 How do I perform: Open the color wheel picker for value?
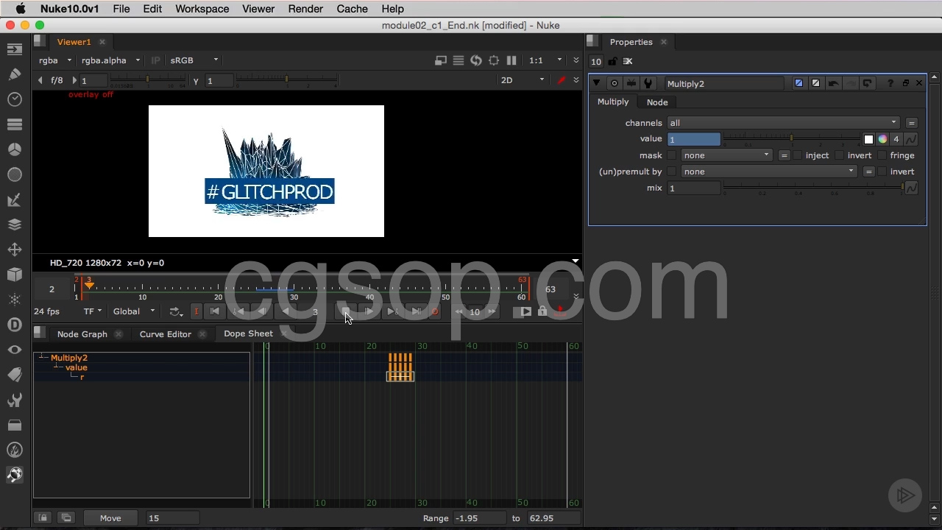[882, 139]
